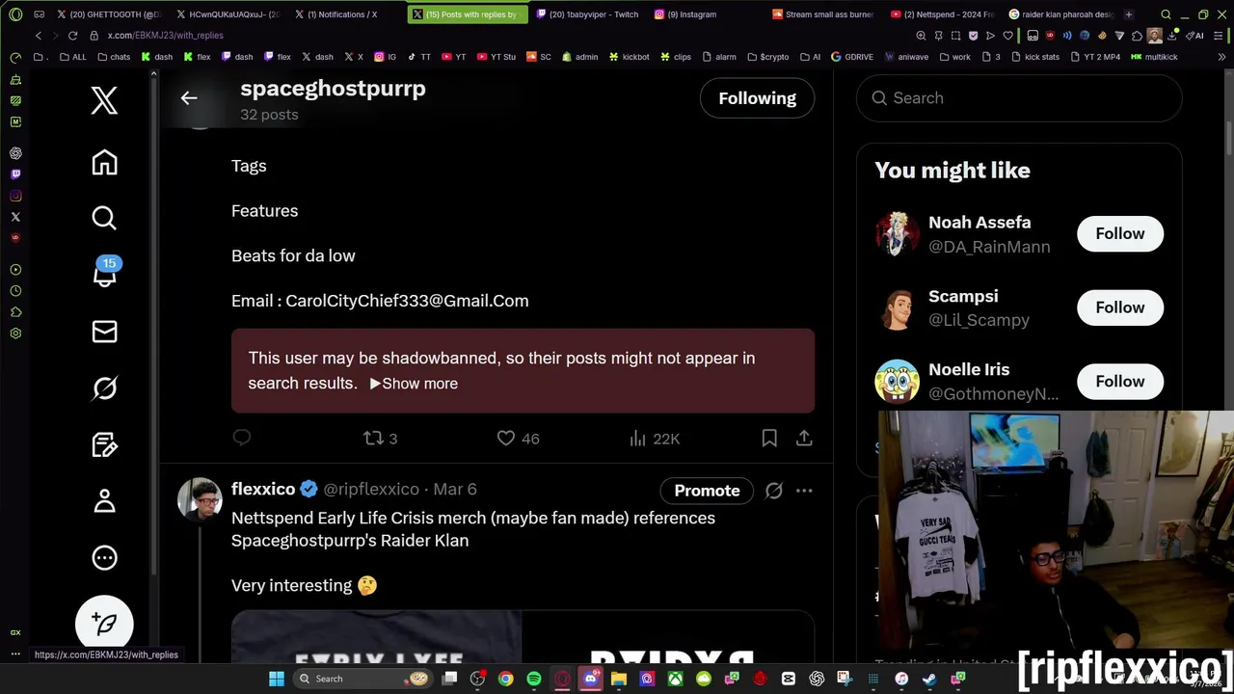Viewport: 1234px width, 694px height.
Task: Open the email CarolCityChief333@Gmail.Com link
Action: (407, 301)
